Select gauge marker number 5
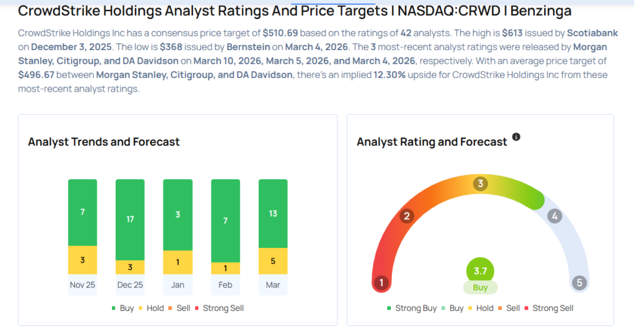Image resolution: width=634 pixels, height=329 pixels. pyautogui.click(x=580, y=283)
